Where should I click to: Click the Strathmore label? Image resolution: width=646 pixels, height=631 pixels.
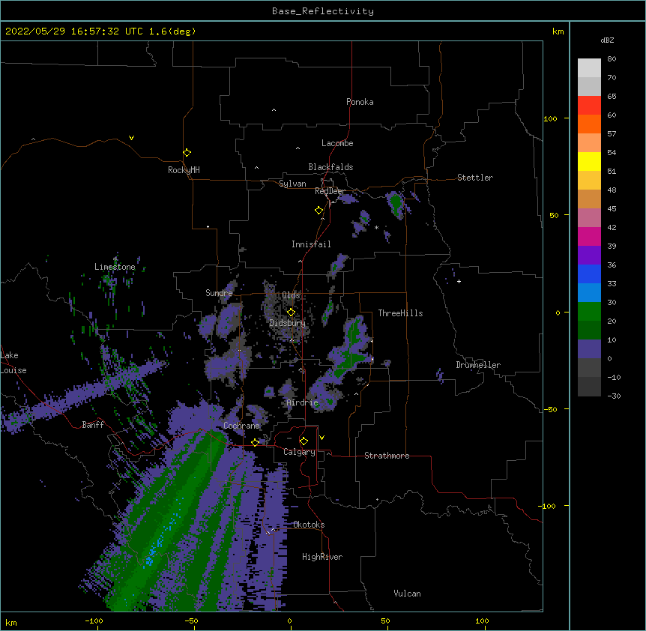click(x=387, y=456)
